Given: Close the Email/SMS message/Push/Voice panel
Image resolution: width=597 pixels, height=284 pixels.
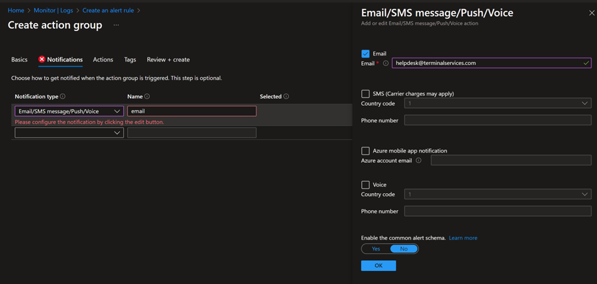Looking at the screenshot, I should point(591,13).
